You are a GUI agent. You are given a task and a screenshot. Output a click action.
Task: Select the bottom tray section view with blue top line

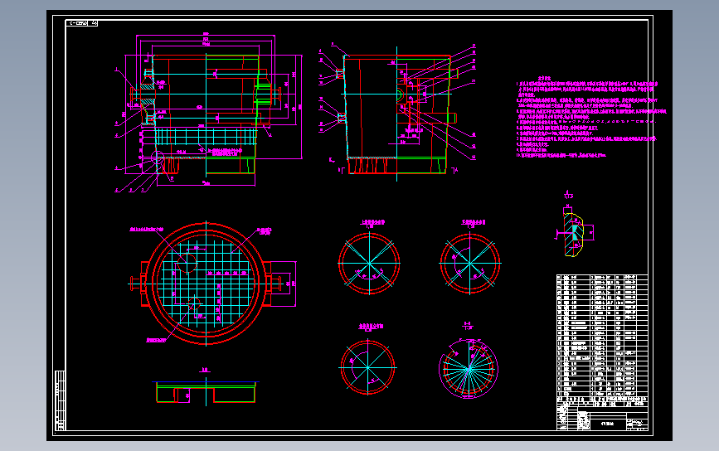(206, 392)
